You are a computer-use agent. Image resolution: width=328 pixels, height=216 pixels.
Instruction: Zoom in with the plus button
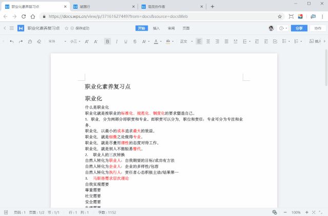click(307, 212)
